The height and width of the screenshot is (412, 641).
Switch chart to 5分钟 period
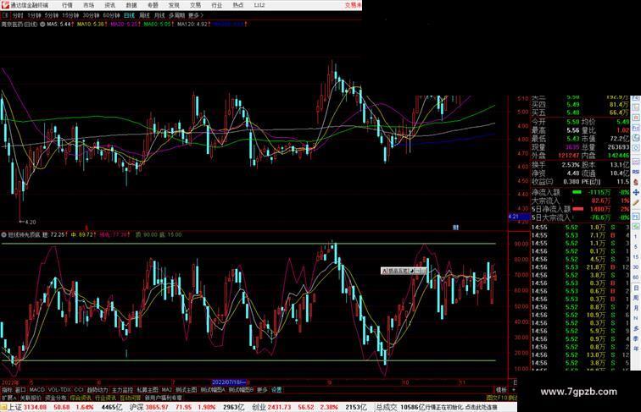click(x=52, y=15)
